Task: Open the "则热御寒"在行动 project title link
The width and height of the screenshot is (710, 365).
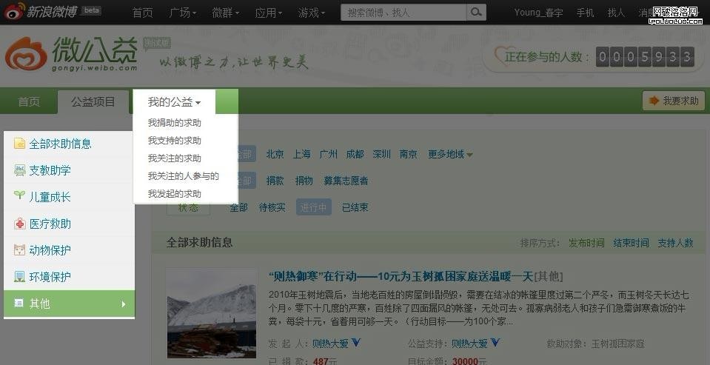Action: tap(401, 276)
